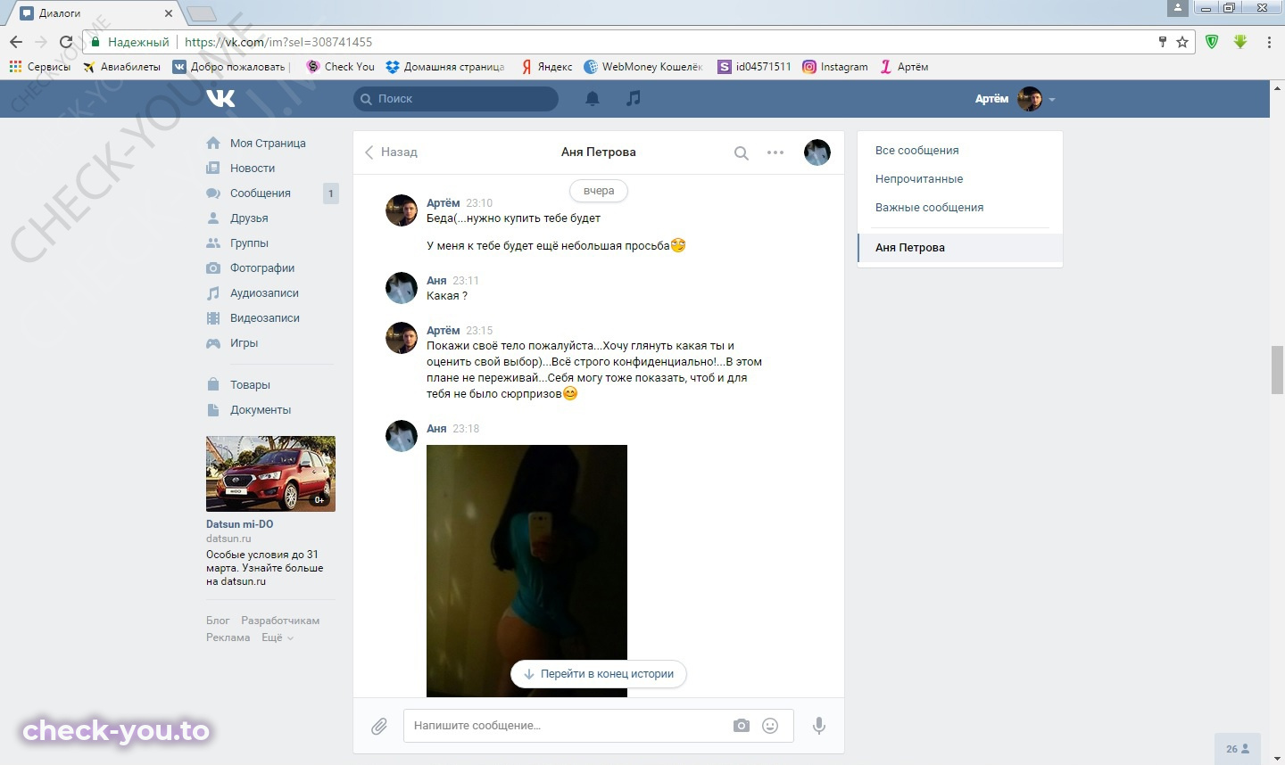Screen dimensions: 1285x765
Task: Click Chrome user profile icon in title bar
Action: [x=1178, y=8]
